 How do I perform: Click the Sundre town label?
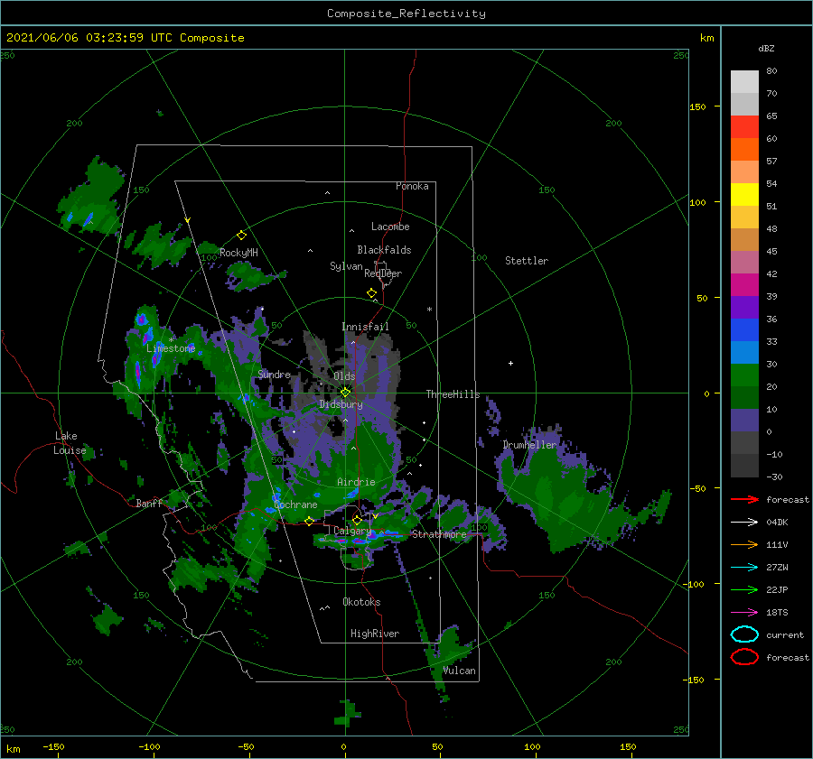[x=275, y=374]
